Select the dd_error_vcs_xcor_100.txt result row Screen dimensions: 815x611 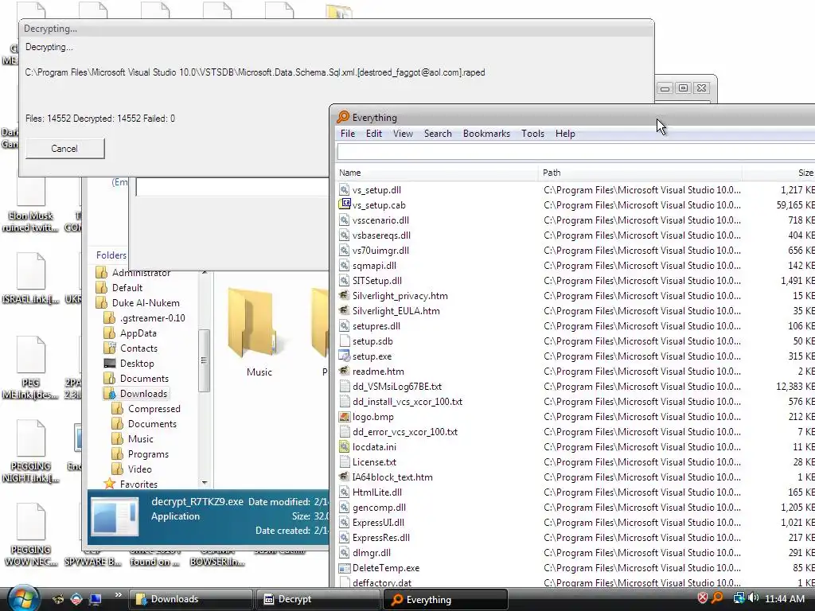tap(575, 432)
